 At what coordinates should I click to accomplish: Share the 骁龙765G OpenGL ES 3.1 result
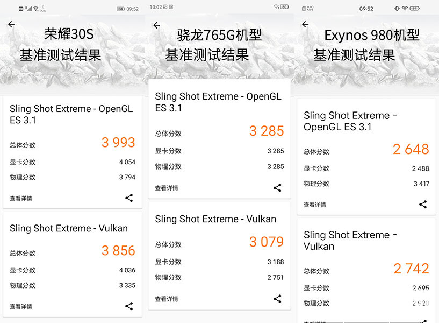coord(277,188)
